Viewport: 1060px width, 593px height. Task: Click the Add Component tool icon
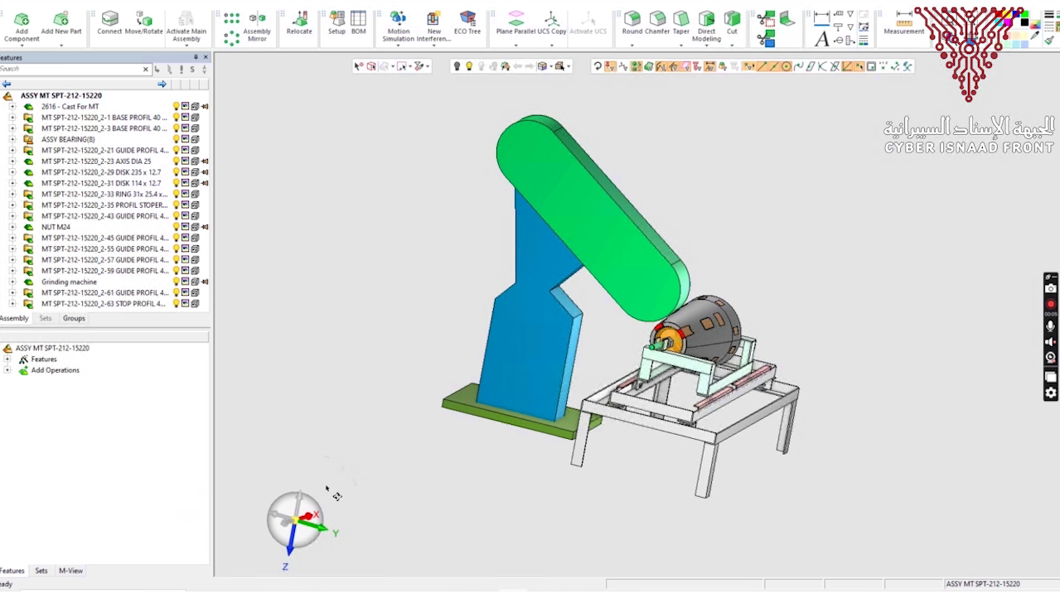[x=22, y=20]
